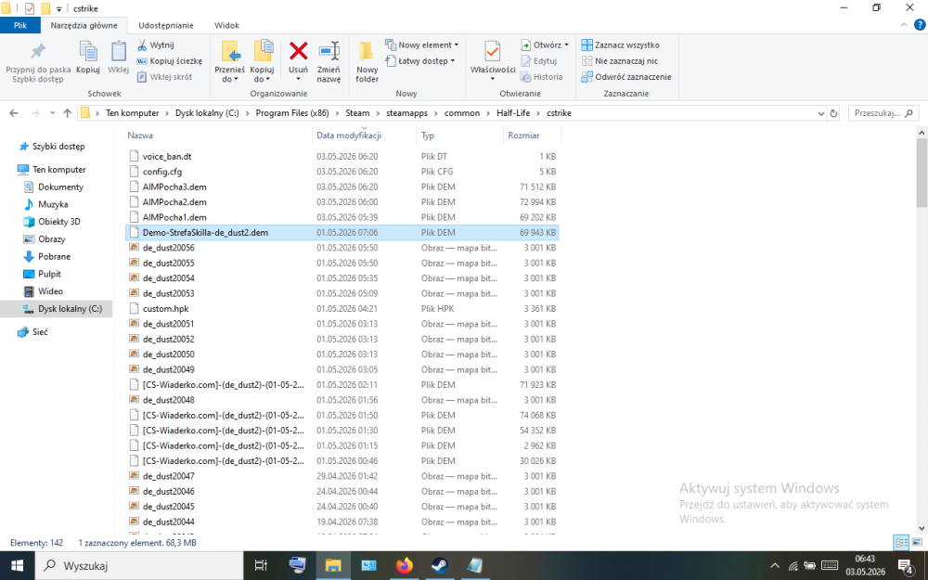Image resolution: width=928 pixels, height=580 pixels.
Task: Open address bar history dropdown chevron
Action: click(821, 113)
